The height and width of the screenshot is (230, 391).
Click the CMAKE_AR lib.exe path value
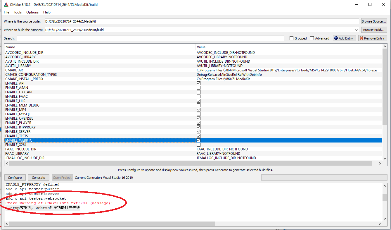287,70
